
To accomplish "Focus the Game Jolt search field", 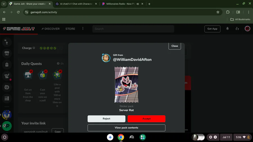I will pos(133,29).
